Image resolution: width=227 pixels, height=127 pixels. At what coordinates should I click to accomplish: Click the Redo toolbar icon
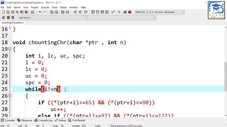45,12
